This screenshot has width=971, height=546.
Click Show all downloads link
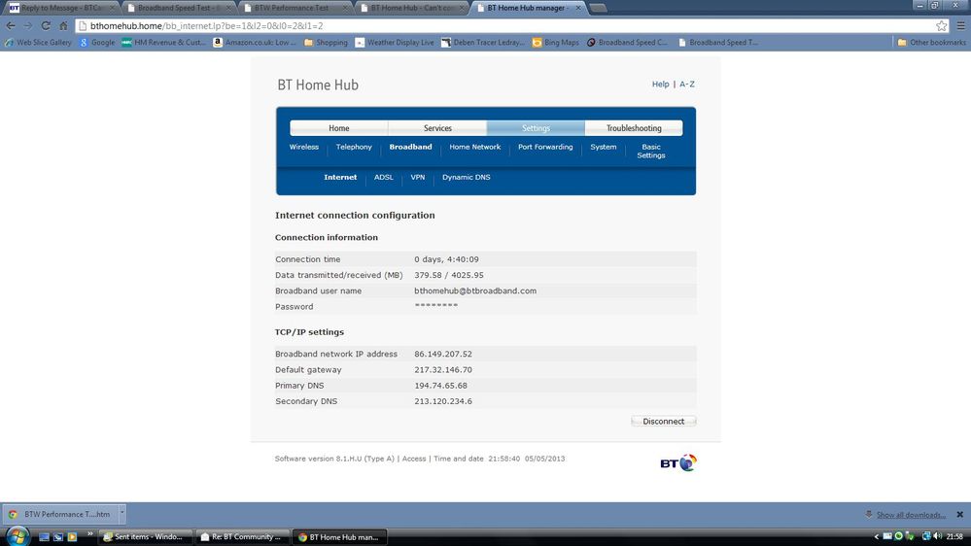(911, 515)
